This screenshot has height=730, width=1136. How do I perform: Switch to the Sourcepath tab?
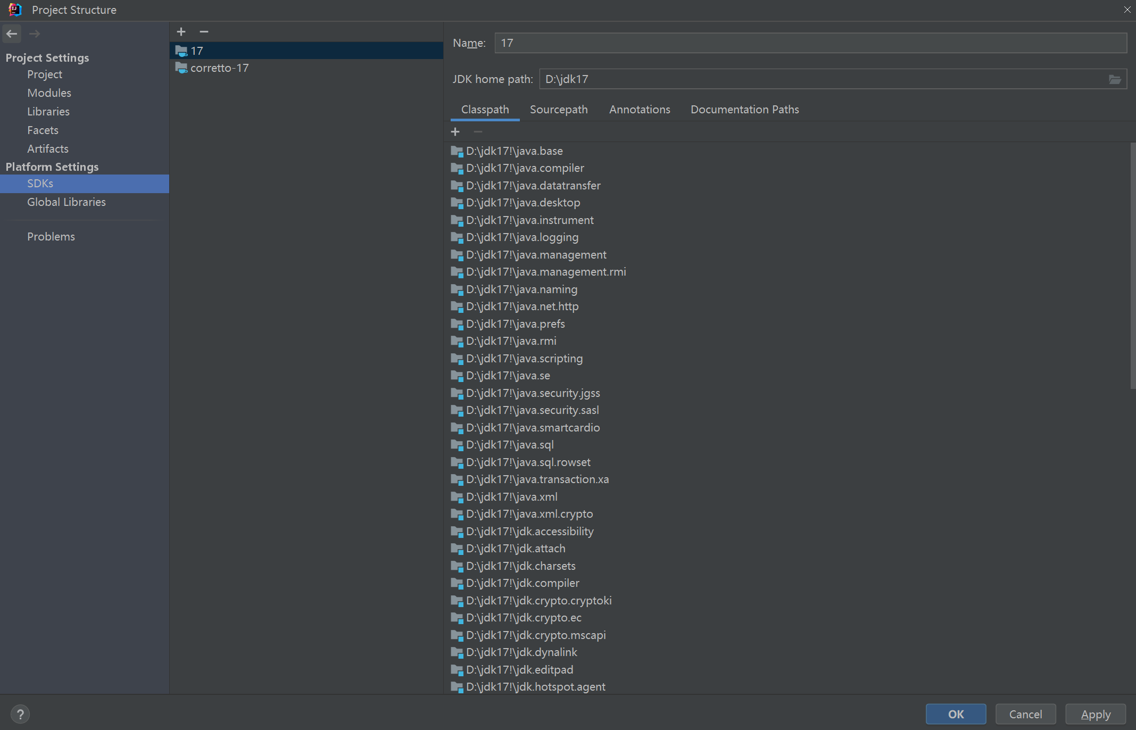point(559,110)
